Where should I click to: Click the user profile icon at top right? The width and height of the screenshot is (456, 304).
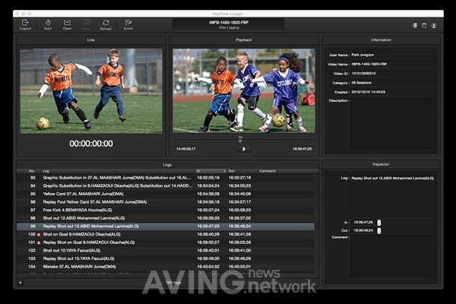[434, 26]
